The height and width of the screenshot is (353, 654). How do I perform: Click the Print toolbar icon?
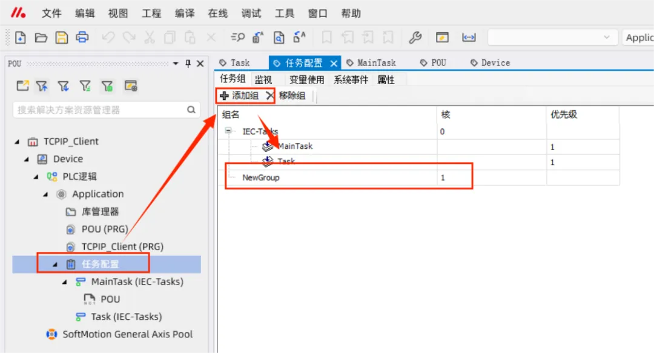click(x=82, y=37)
